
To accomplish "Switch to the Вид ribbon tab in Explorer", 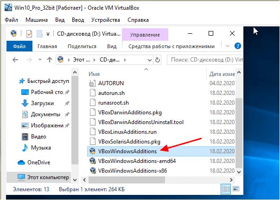I will point(112,46).
